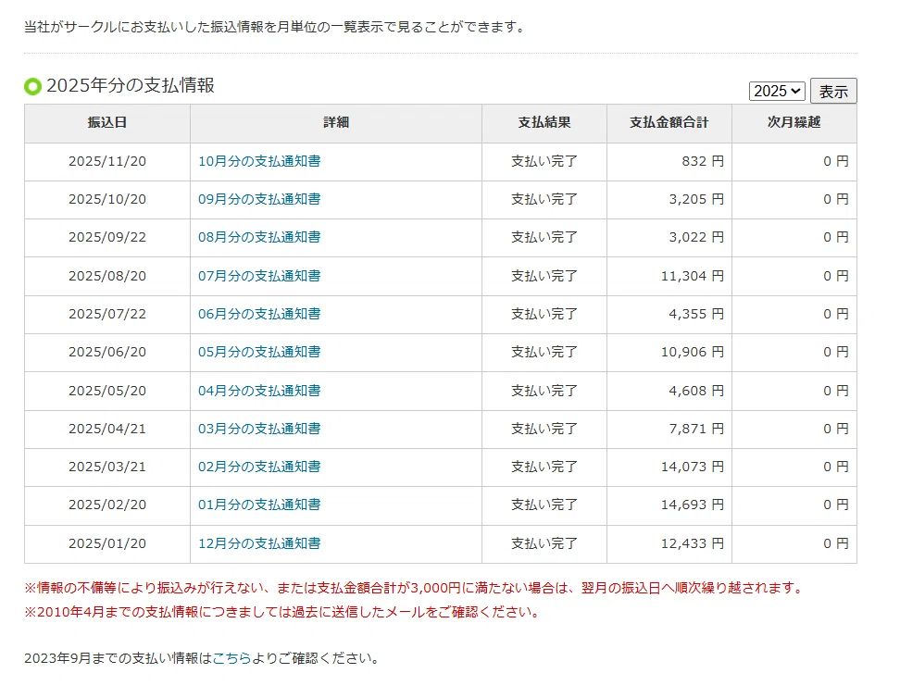The image size is (900, 698).
Task: Click the amount 3,022 円
Action: pos(696,237)
